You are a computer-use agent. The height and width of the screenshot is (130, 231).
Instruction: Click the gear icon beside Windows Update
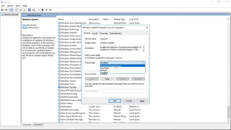click(59, 87)
